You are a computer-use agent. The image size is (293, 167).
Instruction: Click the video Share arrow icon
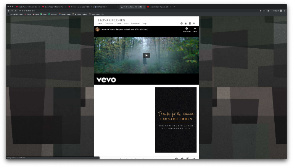coord(195,29)
